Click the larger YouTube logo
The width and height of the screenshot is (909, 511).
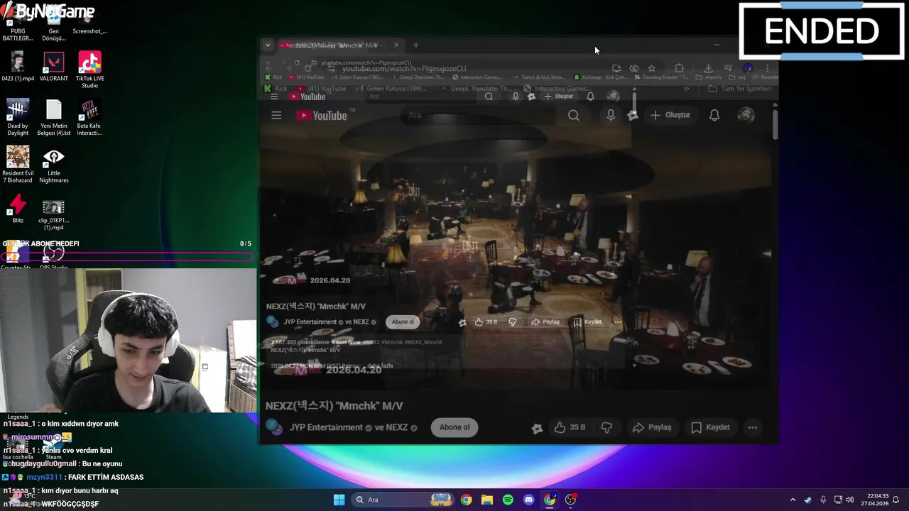(321, 115)
